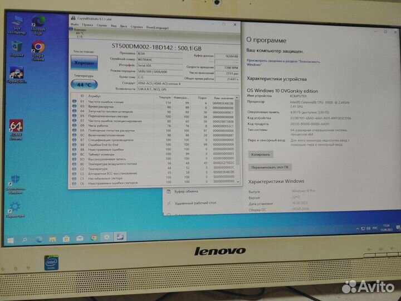Viewport: 401px width, 301px height.
Task: Open the Безопасность Windows details link
Action: (283, 62)
